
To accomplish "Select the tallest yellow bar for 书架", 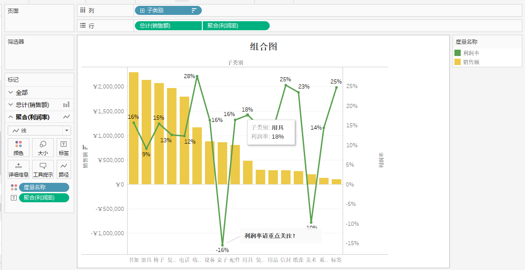I will click(134, 128).
